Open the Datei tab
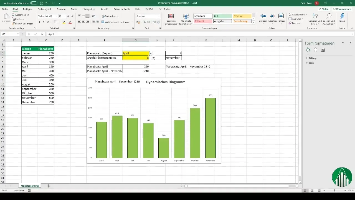This screenshot has width=355, height=200. [5, 9]
